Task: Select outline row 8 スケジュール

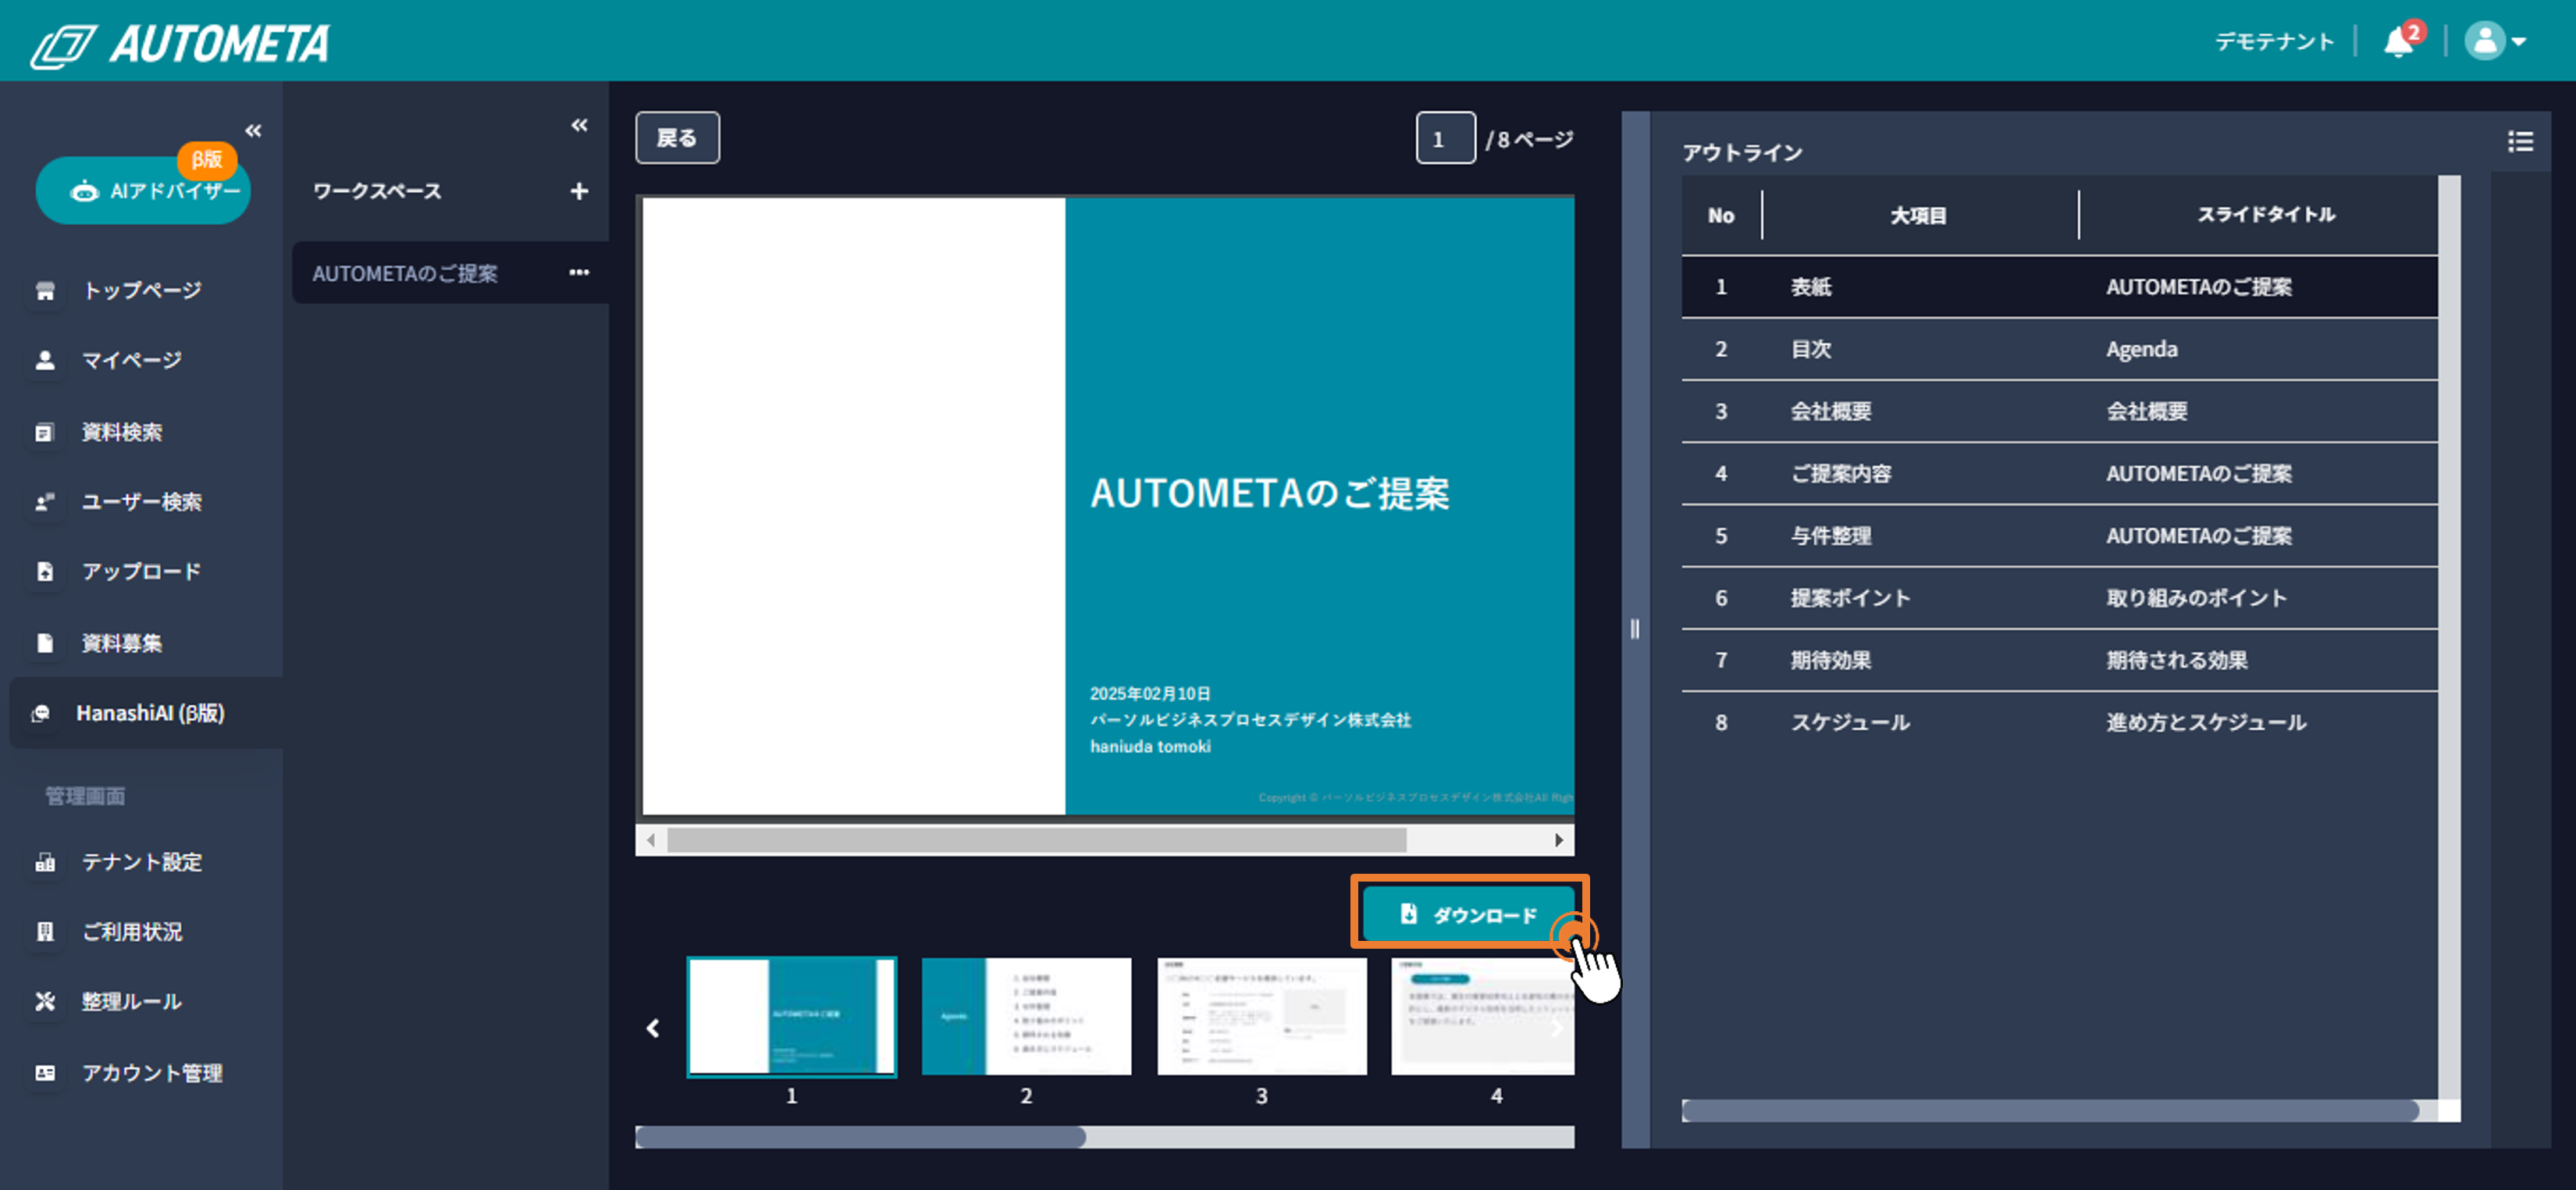Action: coord(2059,722)
